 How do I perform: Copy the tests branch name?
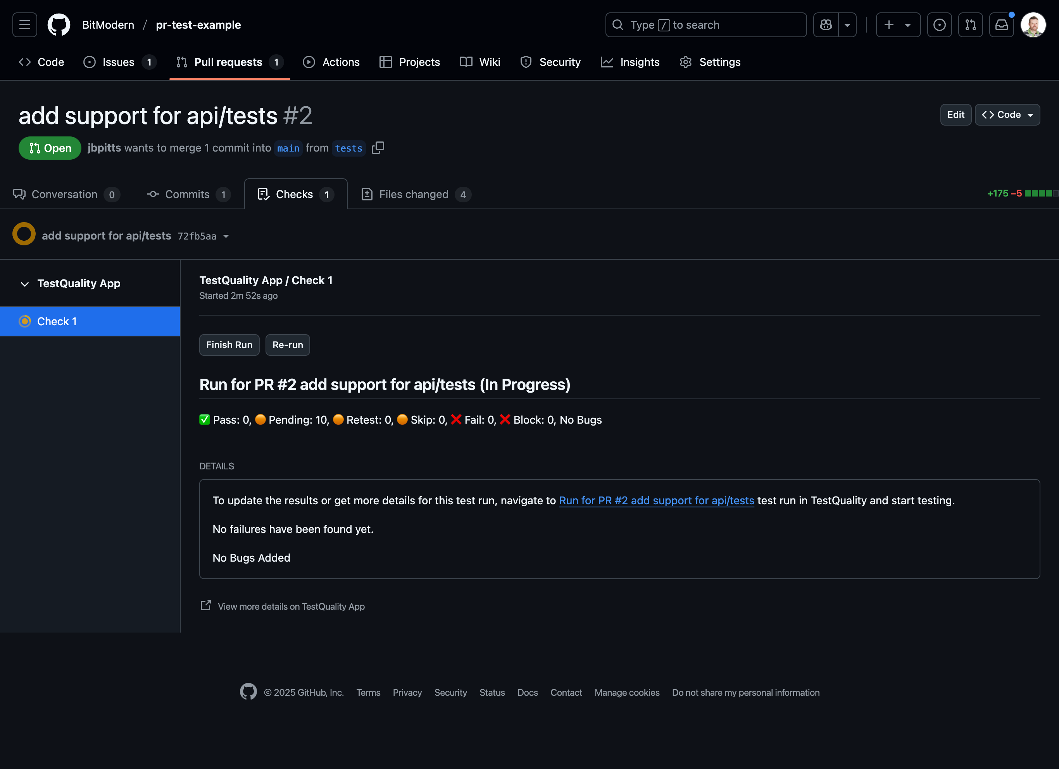point(378,148)
